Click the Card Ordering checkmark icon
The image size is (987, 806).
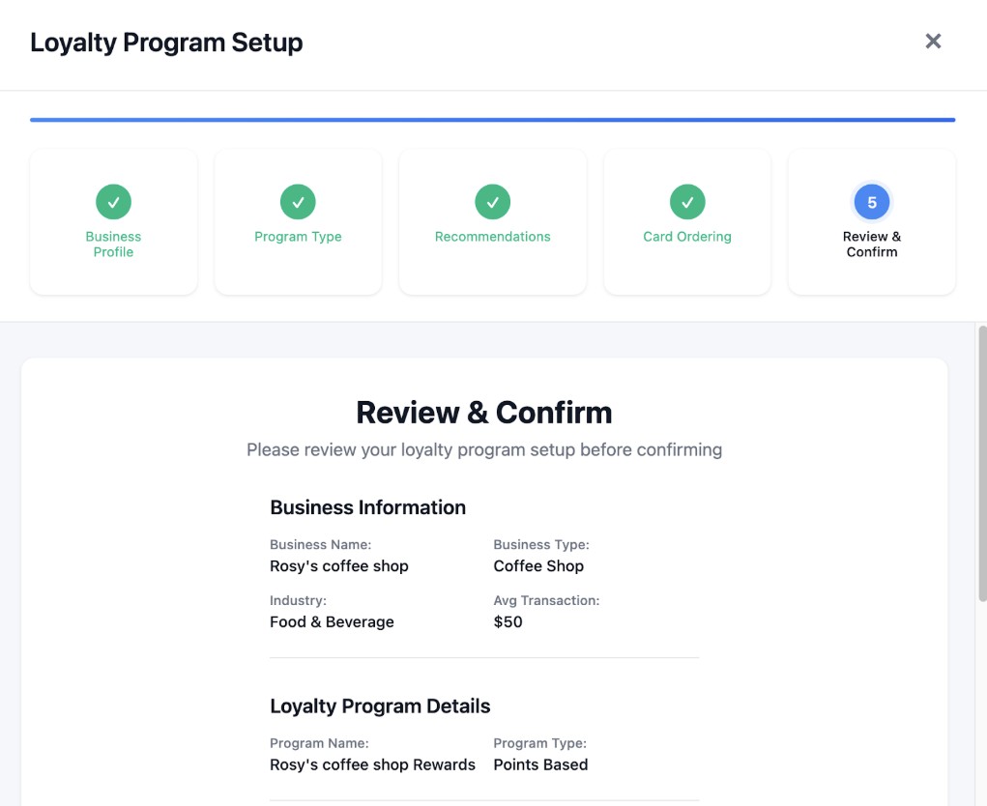(x=687, y=202)
